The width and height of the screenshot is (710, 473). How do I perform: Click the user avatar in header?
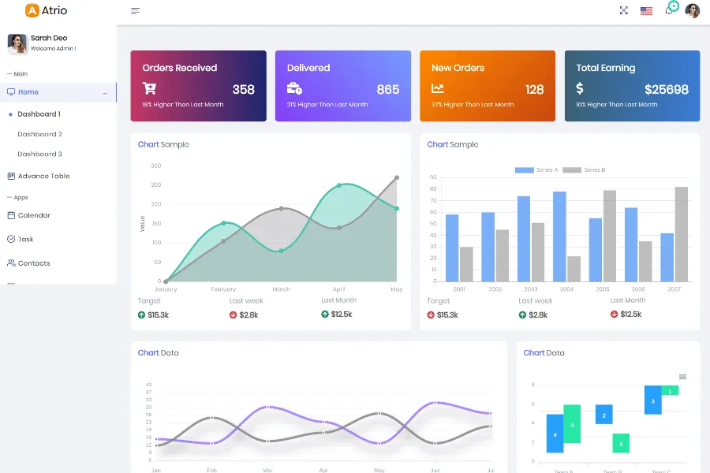pyautogui.click(x=693, y=11)
